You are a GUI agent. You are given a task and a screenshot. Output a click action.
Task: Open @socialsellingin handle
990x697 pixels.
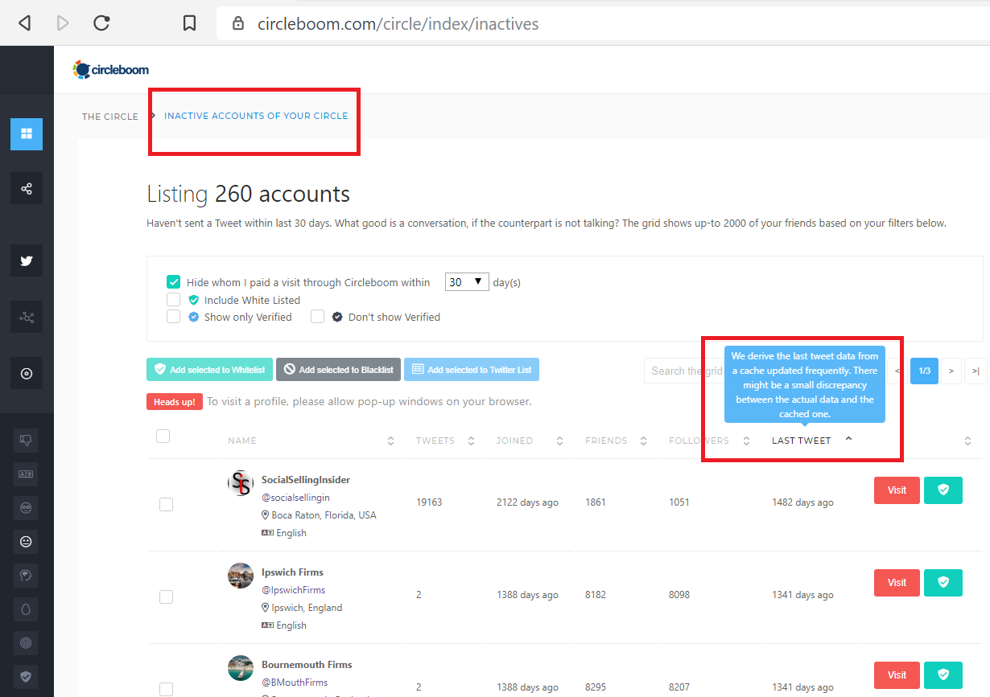click(295, 498)
